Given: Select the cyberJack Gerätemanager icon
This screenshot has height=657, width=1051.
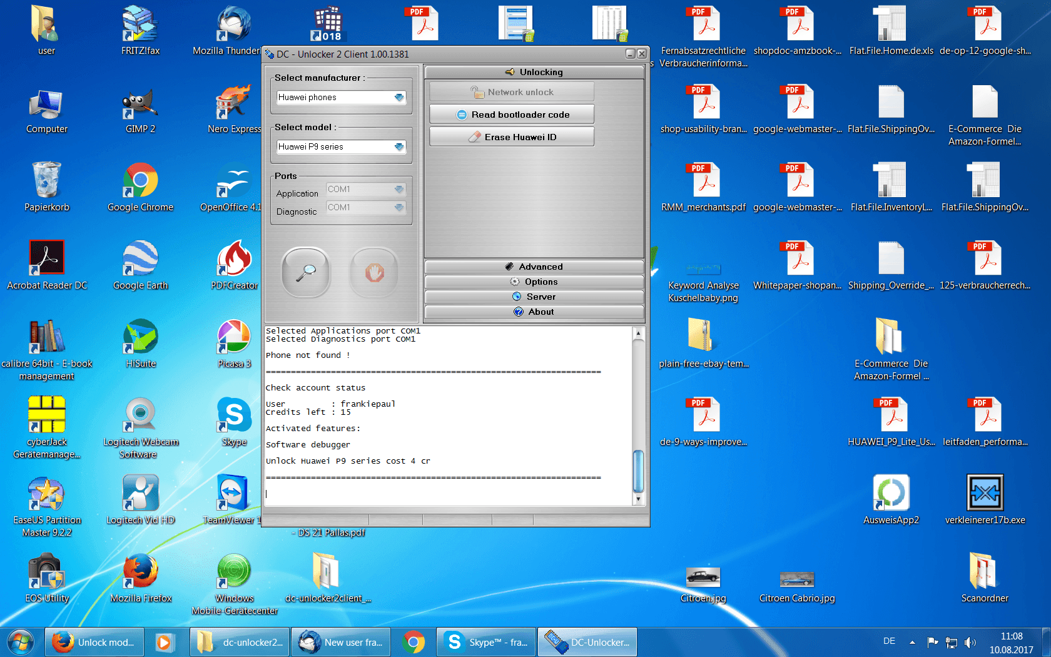Looking at the screenshot, I should 46,429.
